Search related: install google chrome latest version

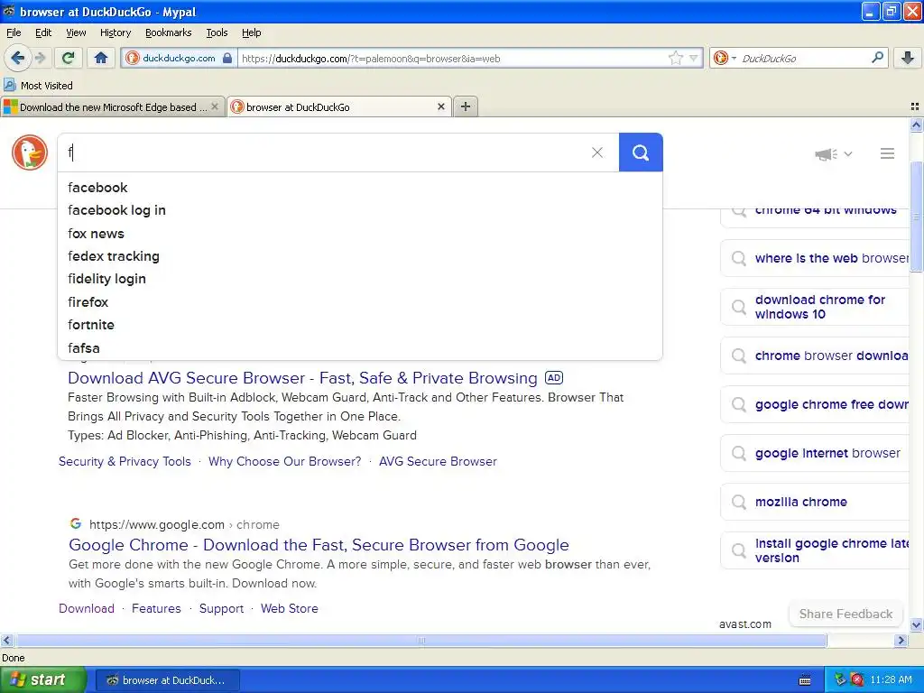[x=816, y=550]
